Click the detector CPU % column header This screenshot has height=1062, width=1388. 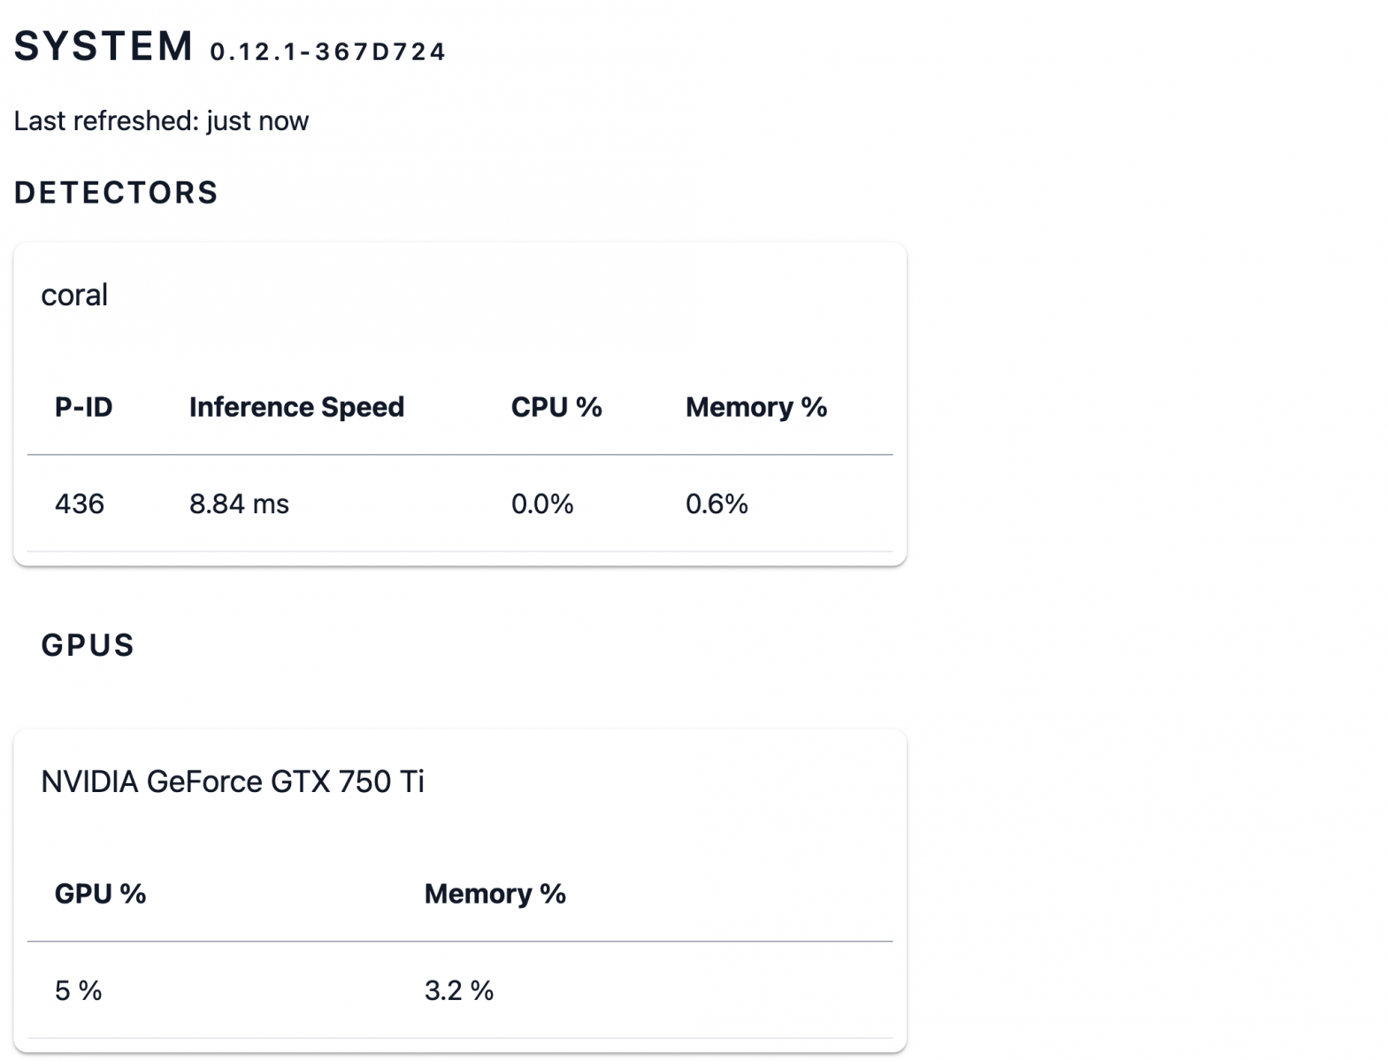pyautogui.click(x=556, y=407)
